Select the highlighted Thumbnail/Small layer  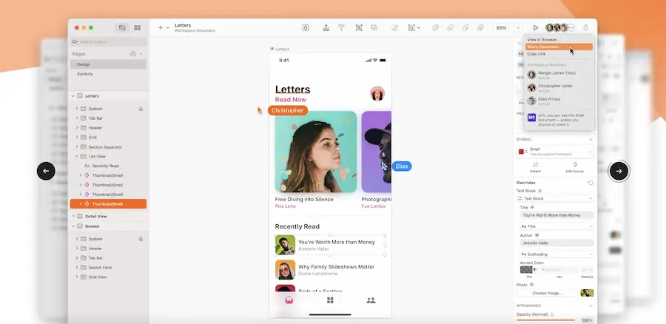(108, 204)
